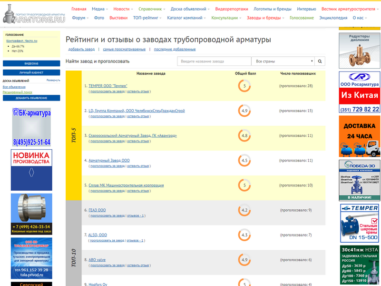Click the БК-арматура banner ad
The image size is (381, 286).
coord(31,126)
